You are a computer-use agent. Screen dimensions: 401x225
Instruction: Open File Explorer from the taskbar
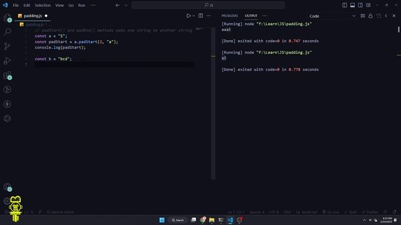click(x=212, y=220)
